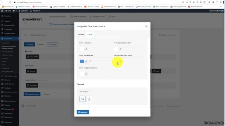Screen dimensions: 225x126
Task: Open top Конструктор шапки (Header builder) tab
Action: click(62, 24)
